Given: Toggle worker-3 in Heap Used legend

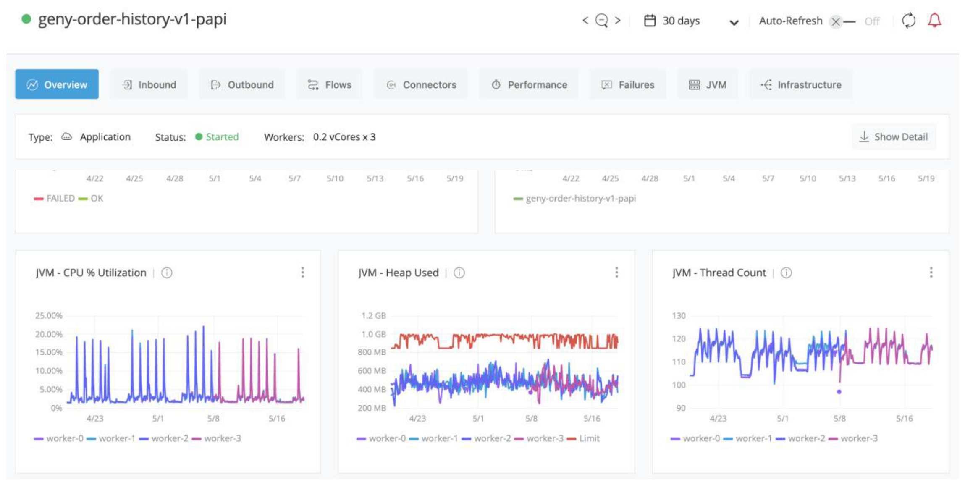Looking at the screenshot, I should point(539,438).
